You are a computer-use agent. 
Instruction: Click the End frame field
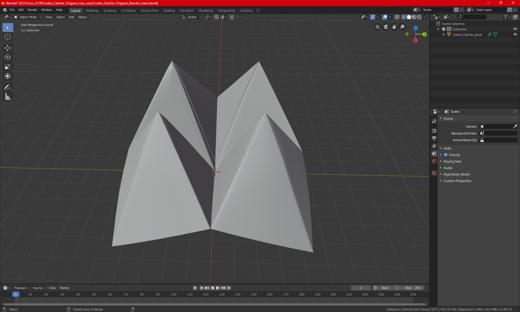click(x=413, y=288)
